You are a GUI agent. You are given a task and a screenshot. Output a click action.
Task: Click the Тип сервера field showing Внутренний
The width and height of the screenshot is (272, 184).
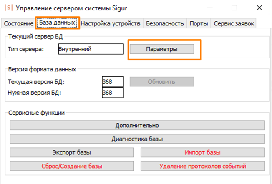91,49
